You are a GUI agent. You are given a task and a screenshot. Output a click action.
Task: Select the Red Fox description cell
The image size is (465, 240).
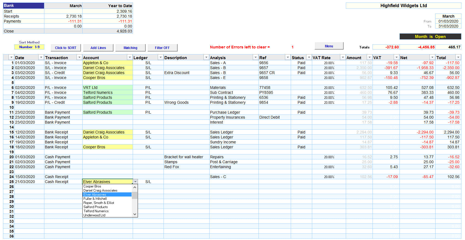click(186, 167)
